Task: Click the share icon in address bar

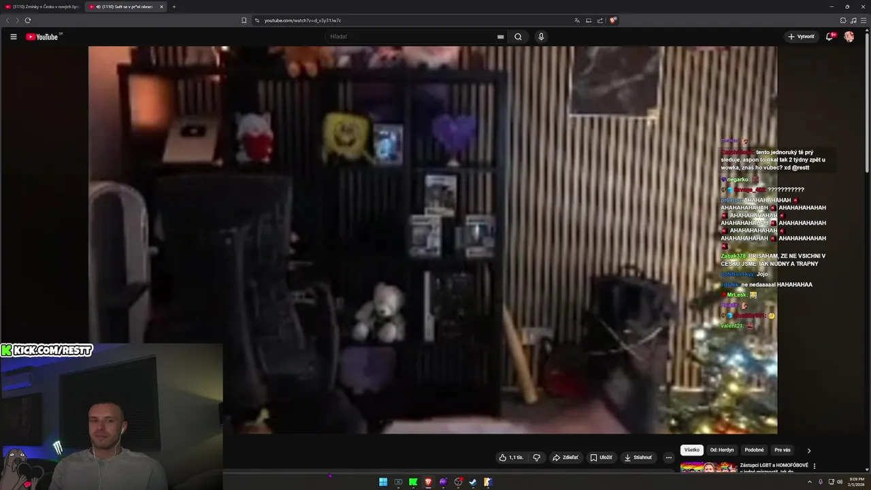Action: (x=599, y=20)
